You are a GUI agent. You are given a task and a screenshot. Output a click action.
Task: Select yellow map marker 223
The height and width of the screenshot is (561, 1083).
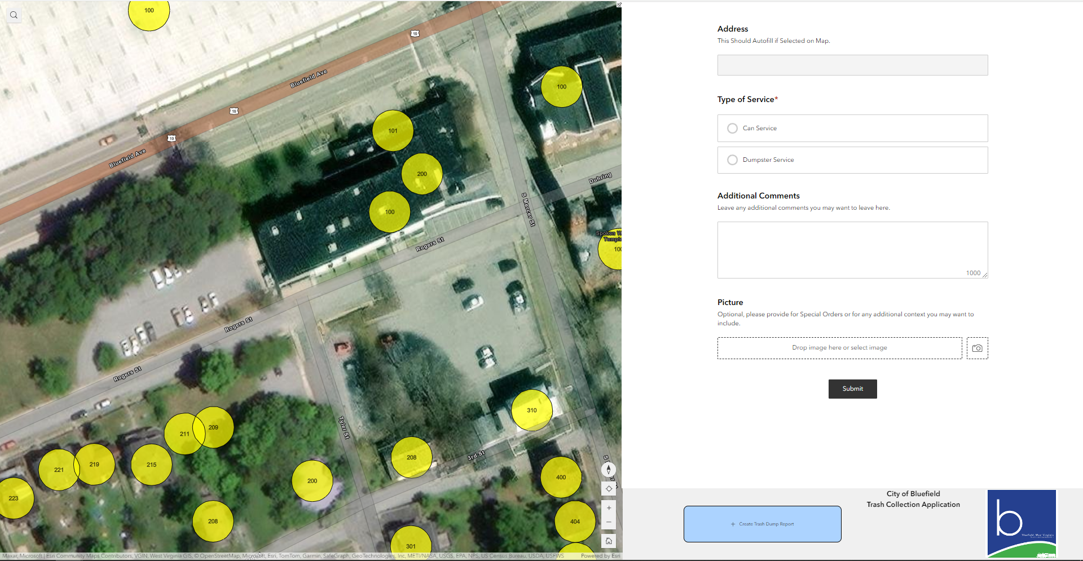click(14, 498)
